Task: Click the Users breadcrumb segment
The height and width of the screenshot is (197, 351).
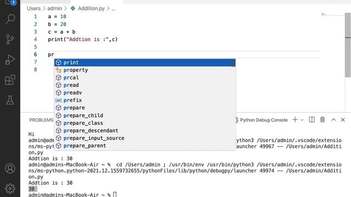Action: click(x=34, y=9)
